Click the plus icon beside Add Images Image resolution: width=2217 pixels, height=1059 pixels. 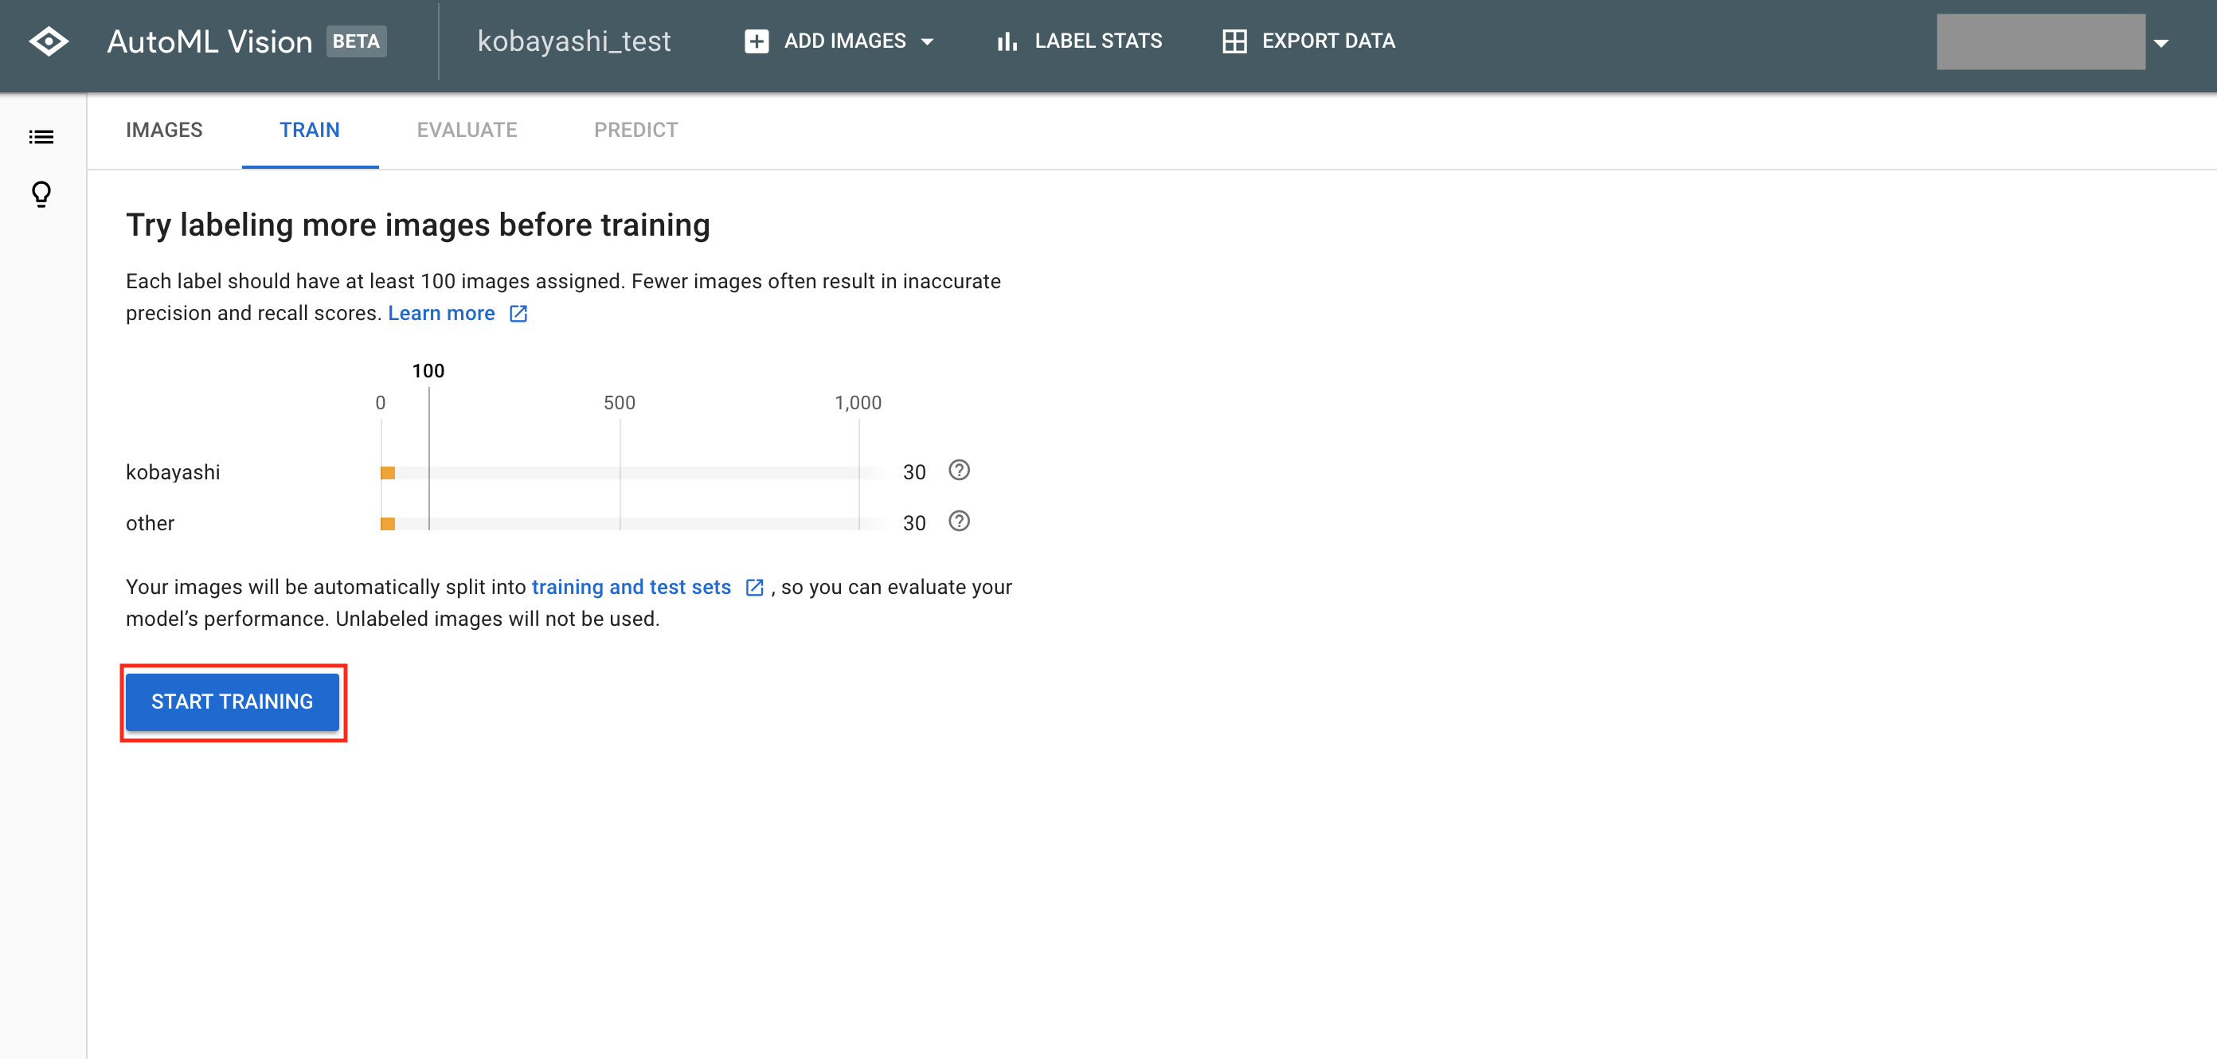click(x=757, y=41)
